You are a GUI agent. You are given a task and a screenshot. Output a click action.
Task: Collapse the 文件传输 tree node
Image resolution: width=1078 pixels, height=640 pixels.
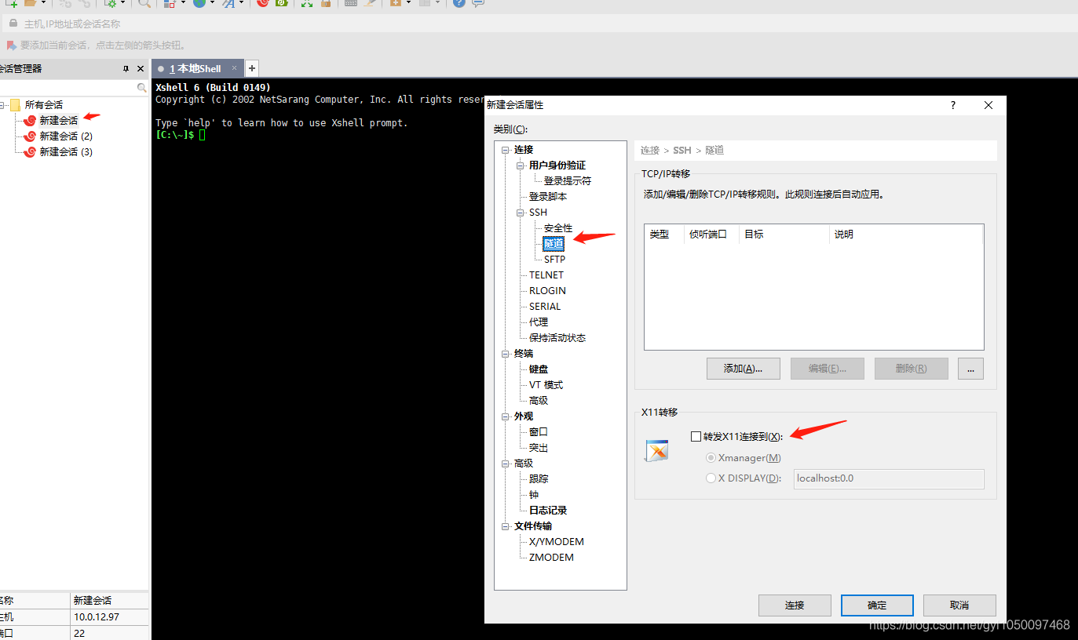(506, 526)
